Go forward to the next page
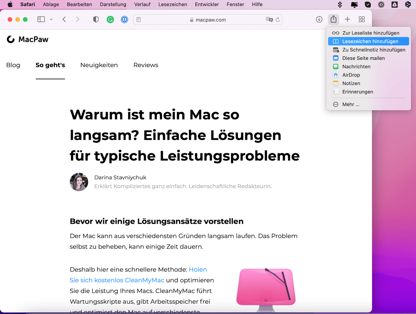The height and width of the screenshot is (314, 416). pos(78,19)
